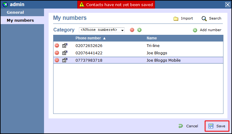Add a new category with green plus
Image resolution: width=232 pixels, height=134 pixels.
tap(139, 30)
